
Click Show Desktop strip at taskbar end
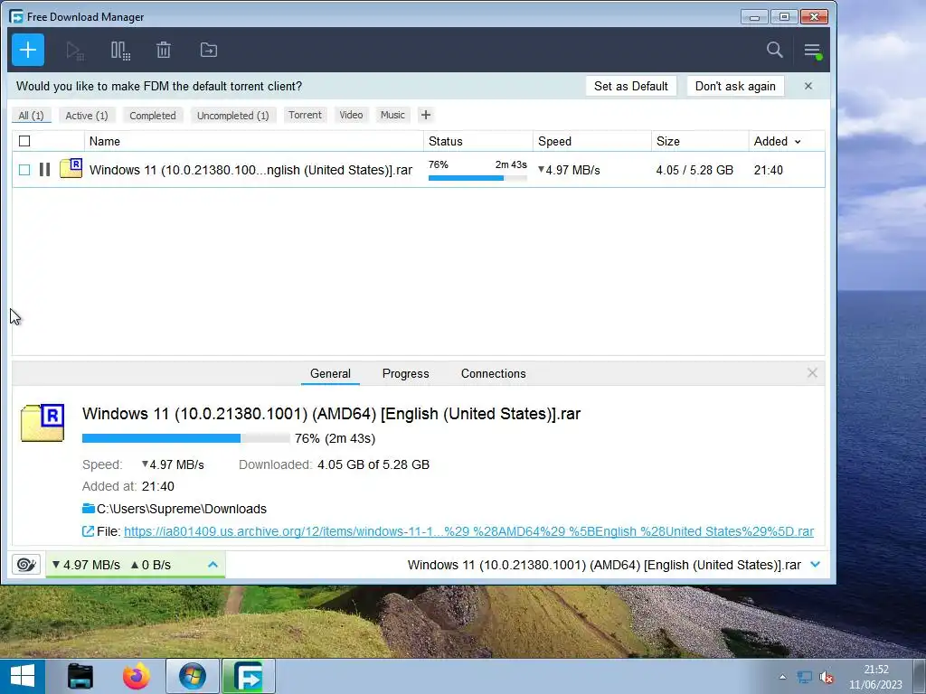[921, 676]
